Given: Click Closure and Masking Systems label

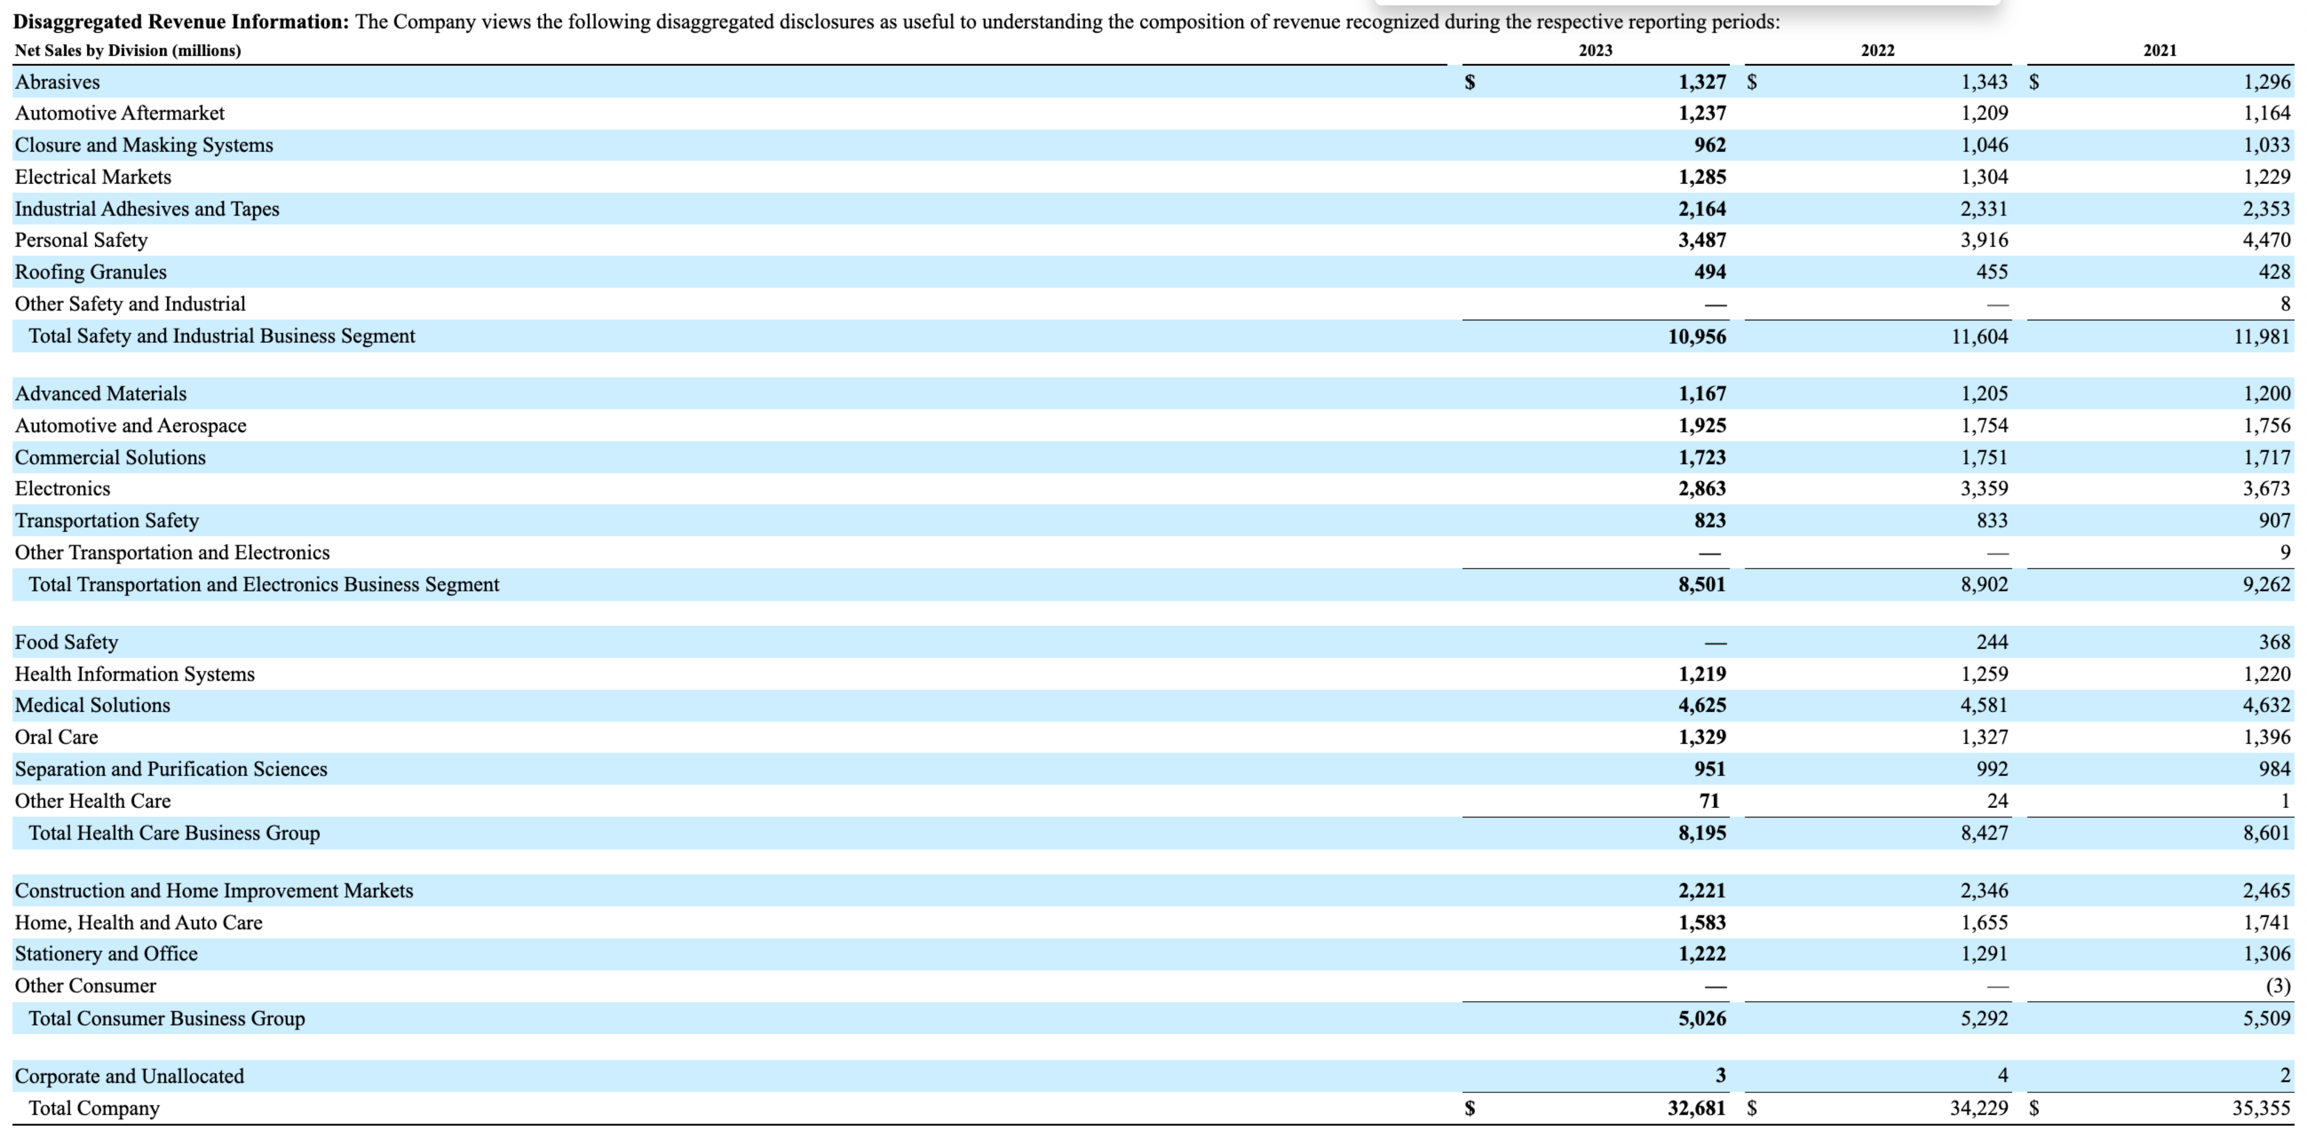Looking at the screenshot, I should [x=143, y=145].
